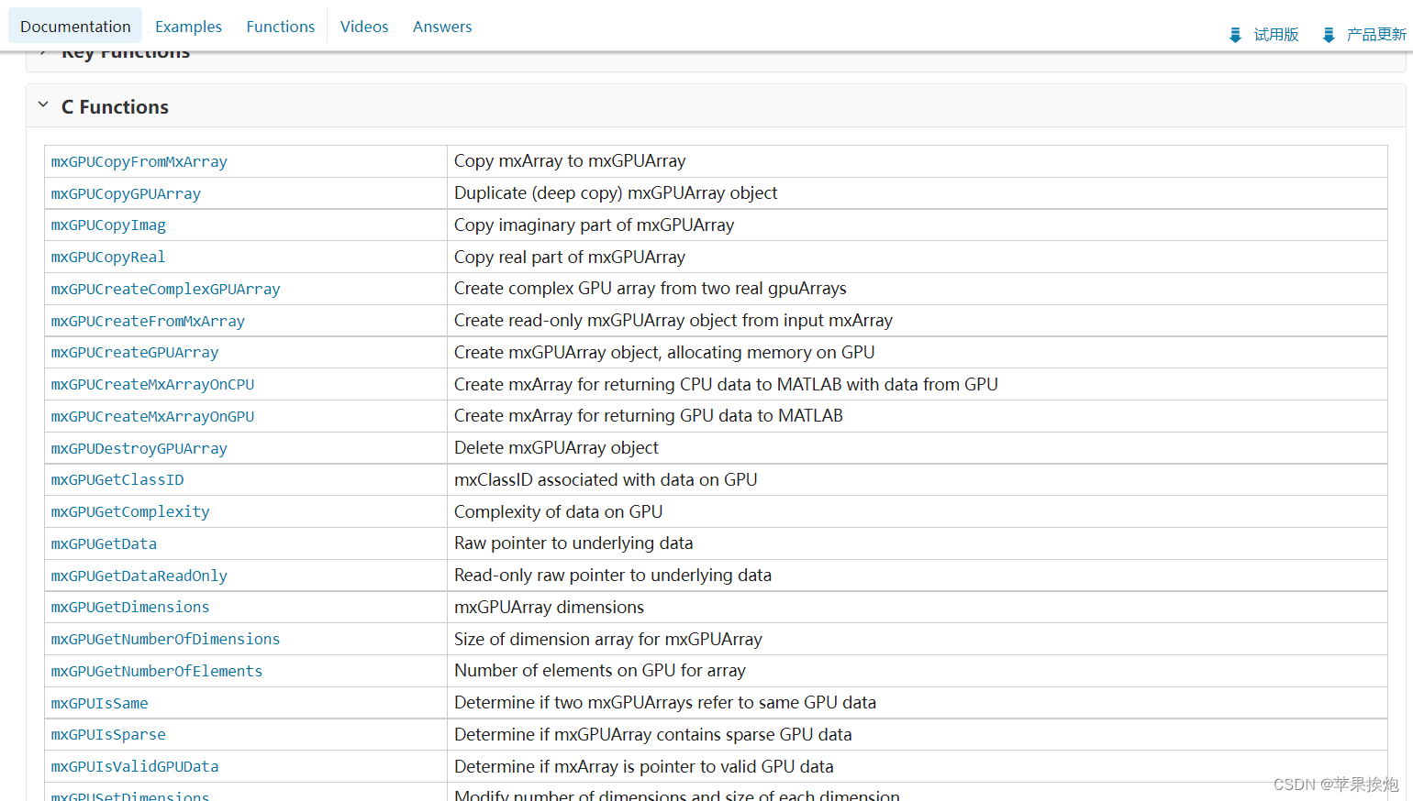Click the trial version download arrow icon
The image size is (1413, 801).
1235,35
